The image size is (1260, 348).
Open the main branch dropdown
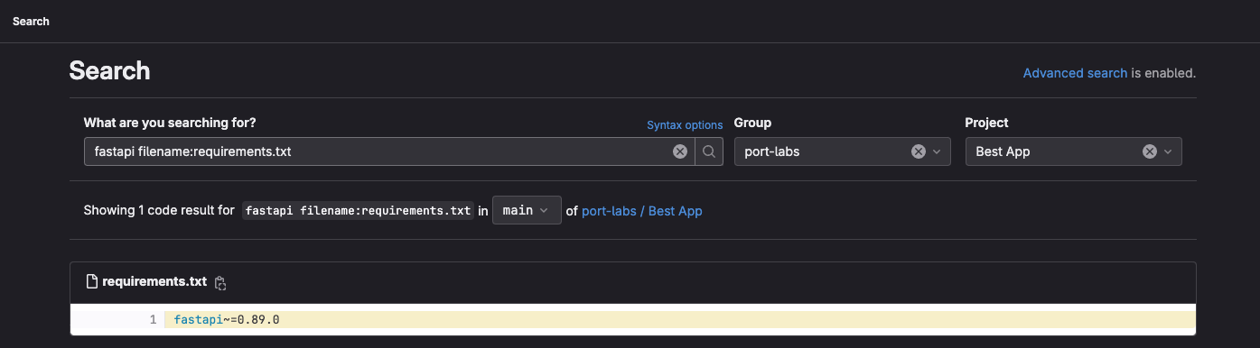point(527,210)
